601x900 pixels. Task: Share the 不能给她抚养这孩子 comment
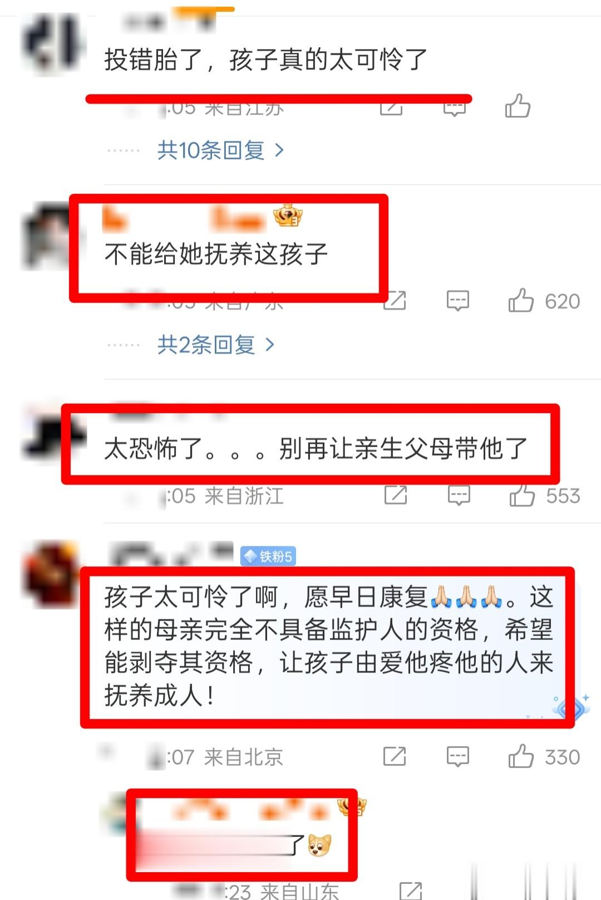pyautogui.click(x=395, y=301)
